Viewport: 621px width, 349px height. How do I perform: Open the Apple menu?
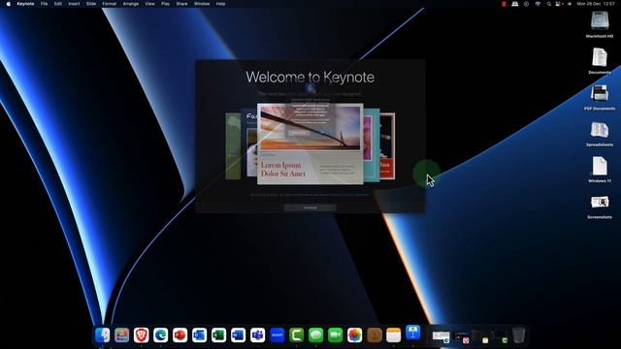[9, 4]
